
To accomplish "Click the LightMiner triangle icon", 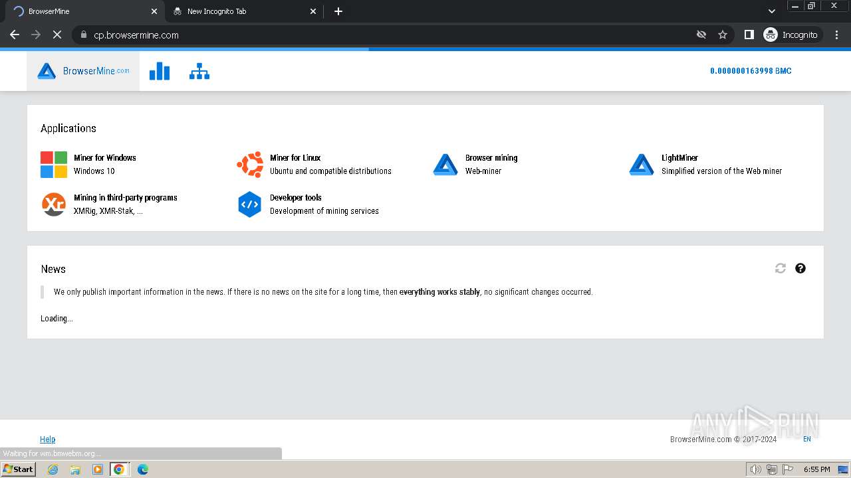I will click(x=642, y=165).
